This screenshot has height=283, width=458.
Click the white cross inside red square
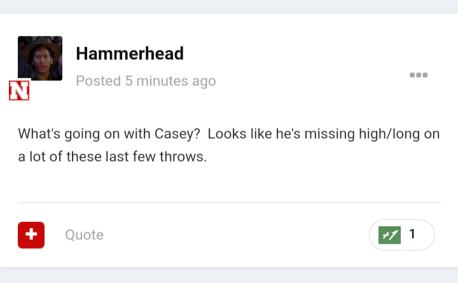[x=31, y=235]
